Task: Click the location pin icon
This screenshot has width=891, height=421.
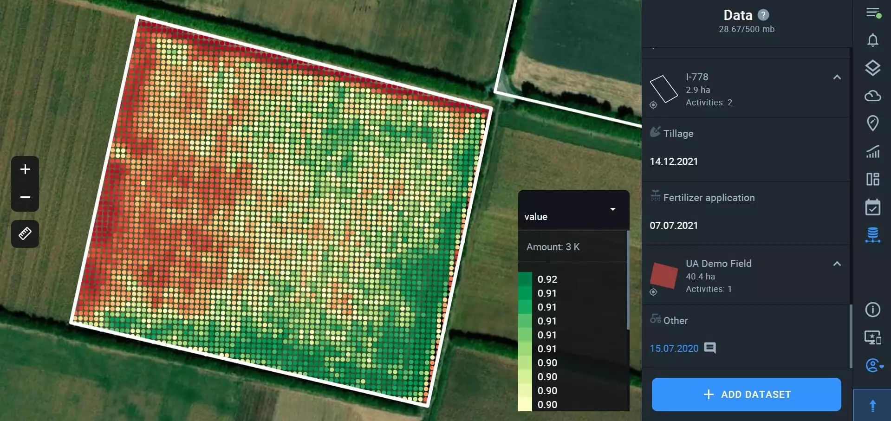Action: 872,123
